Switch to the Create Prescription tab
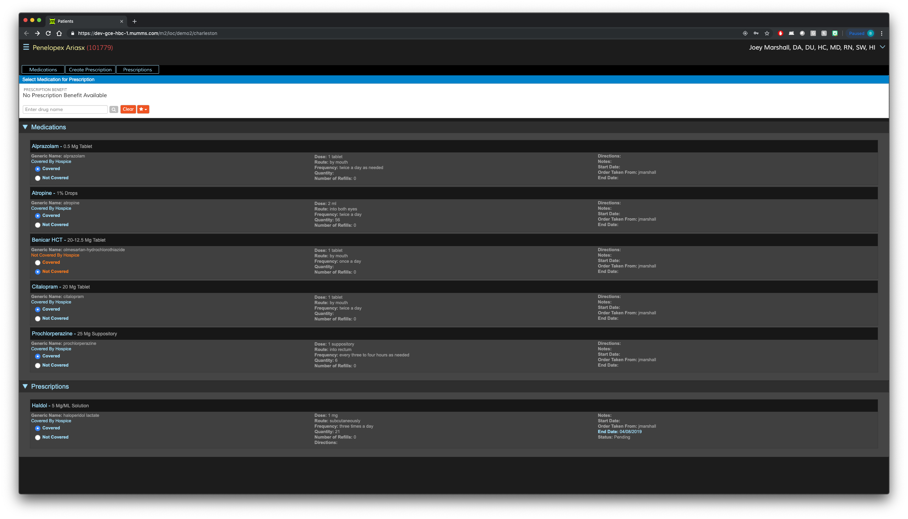 coord(90,70)
